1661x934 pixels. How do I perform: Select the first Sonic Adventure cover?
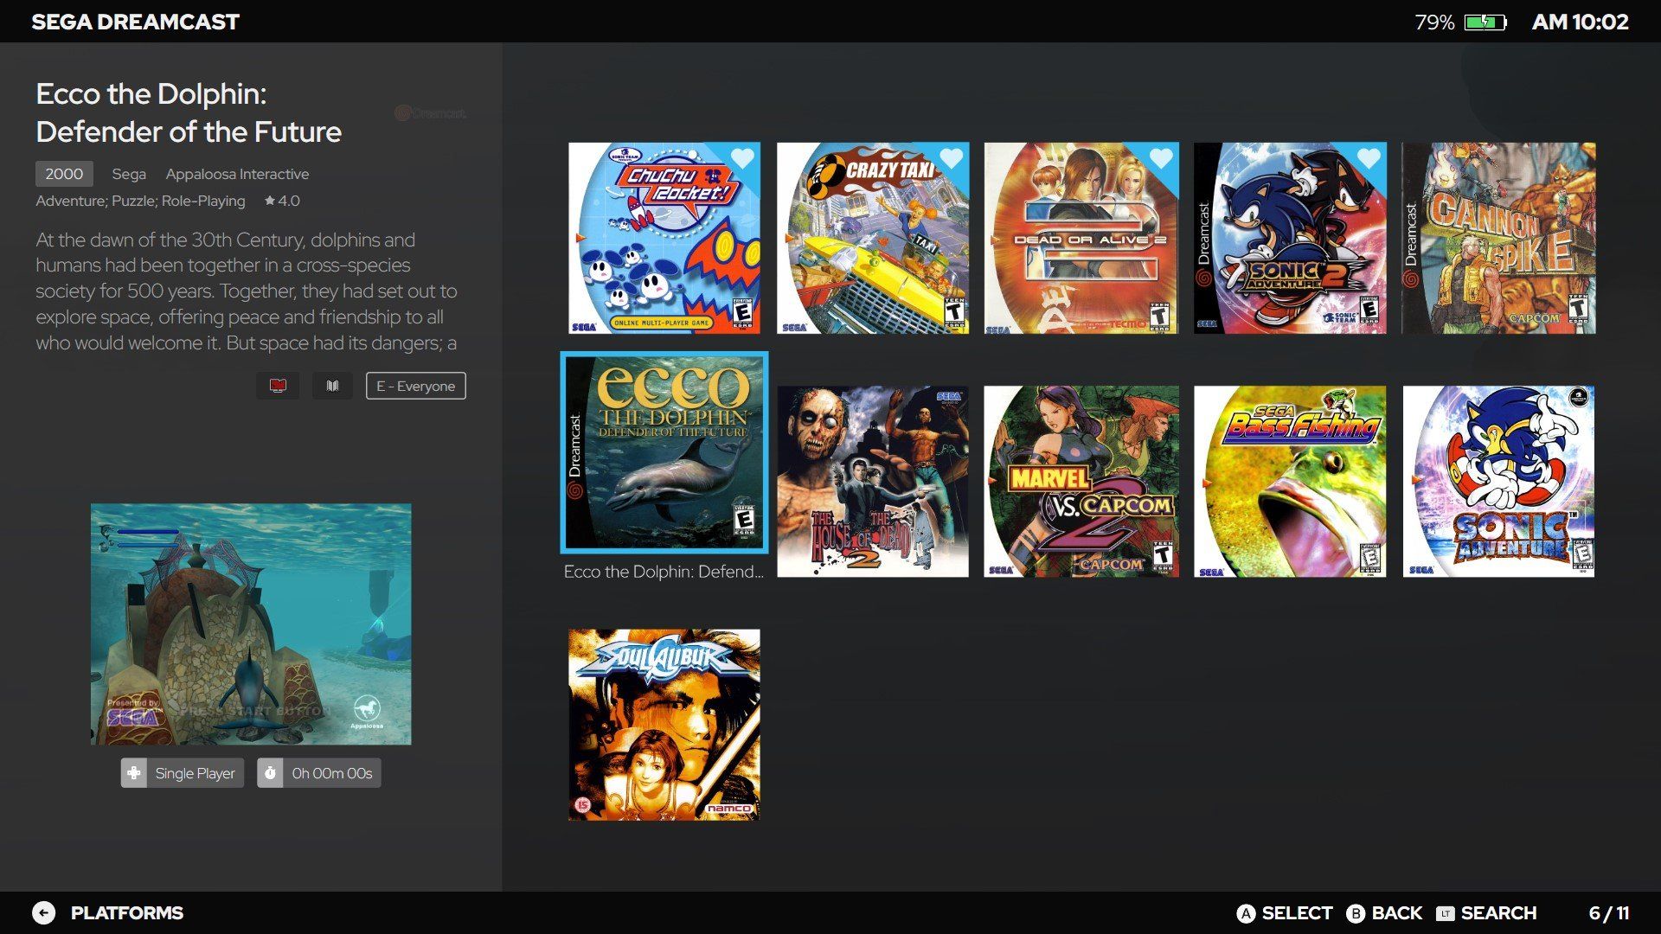pos(1498,482)
